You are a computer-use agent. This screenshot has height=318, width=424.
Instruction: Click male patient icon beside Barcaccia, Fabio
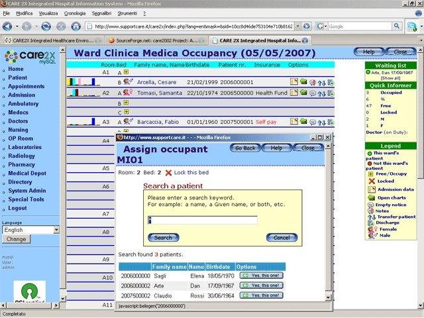click(128, 121)
